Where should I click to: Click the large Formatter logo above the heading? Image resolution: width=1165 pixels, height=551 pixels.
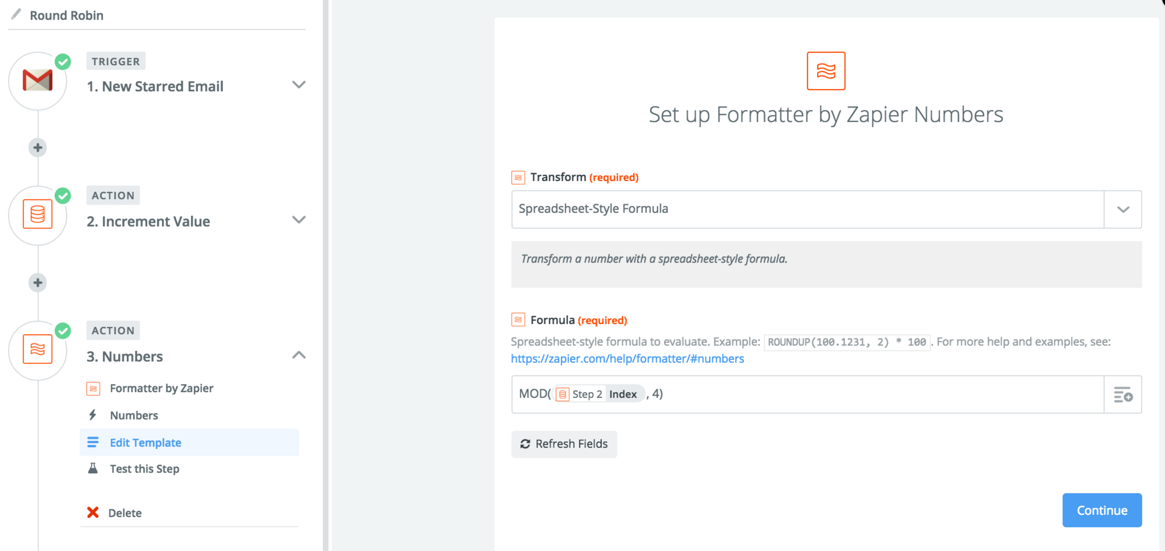tap(826, 71)
